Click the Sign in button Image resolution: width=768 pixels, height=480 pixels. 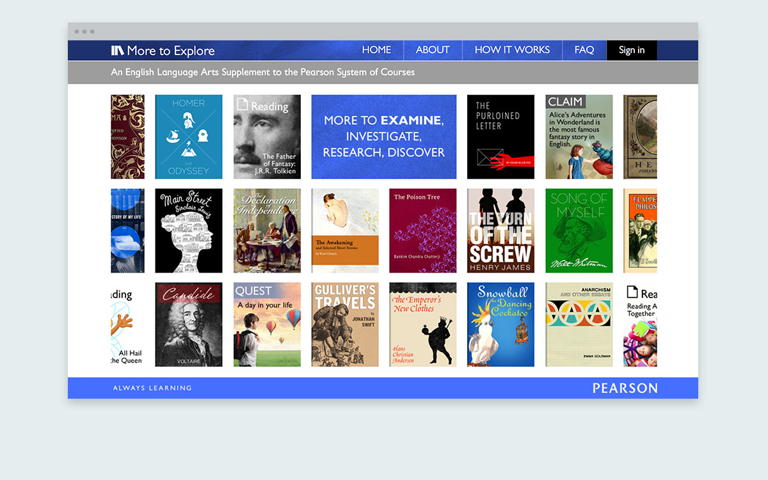point(632,51)
